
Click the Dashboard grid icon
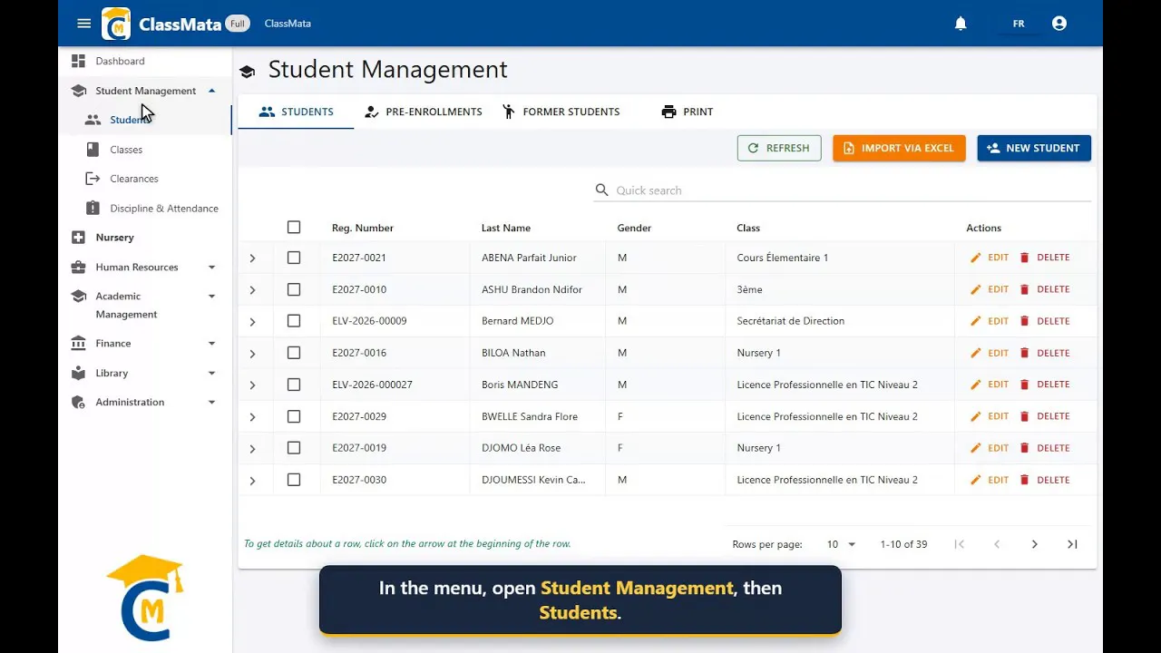78,61
